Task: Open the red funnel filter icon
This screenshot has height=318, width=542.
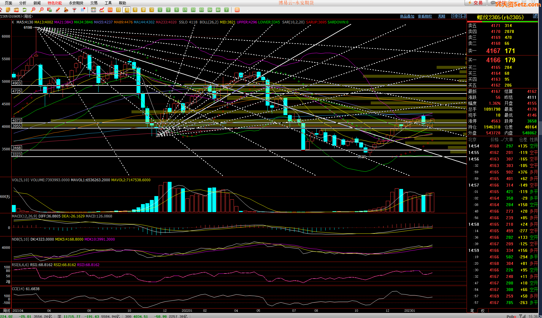Action: click(x=74, y=10)
